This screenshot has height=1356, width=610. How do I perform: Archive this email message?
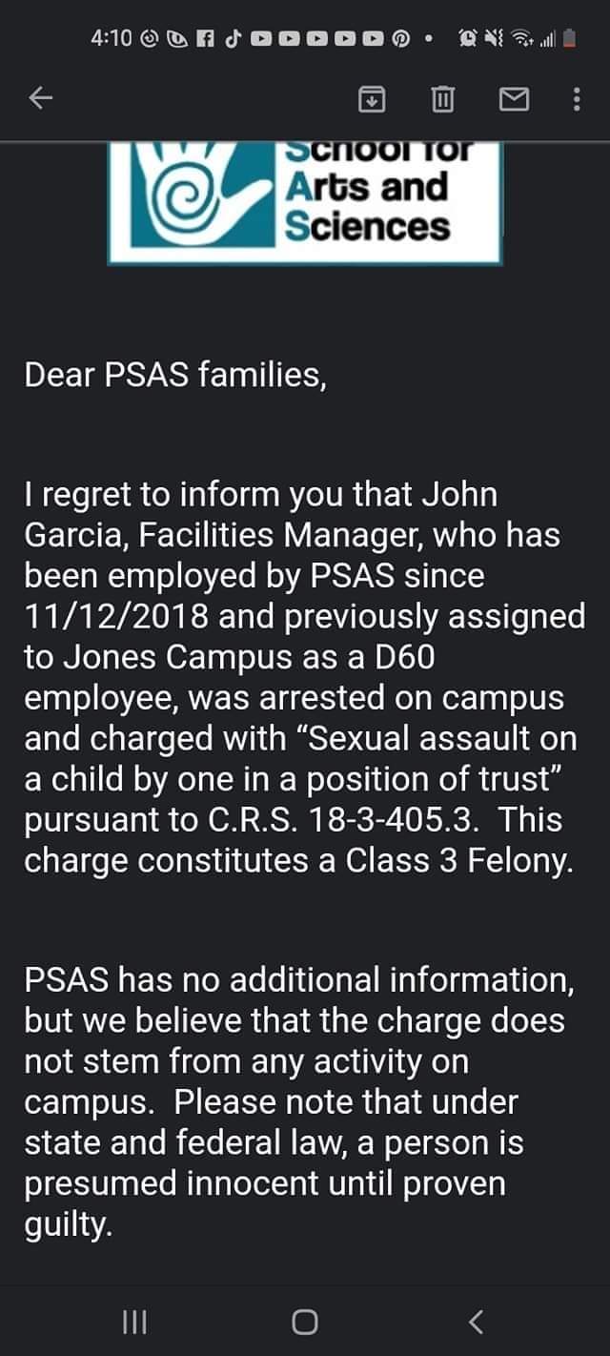371,98
